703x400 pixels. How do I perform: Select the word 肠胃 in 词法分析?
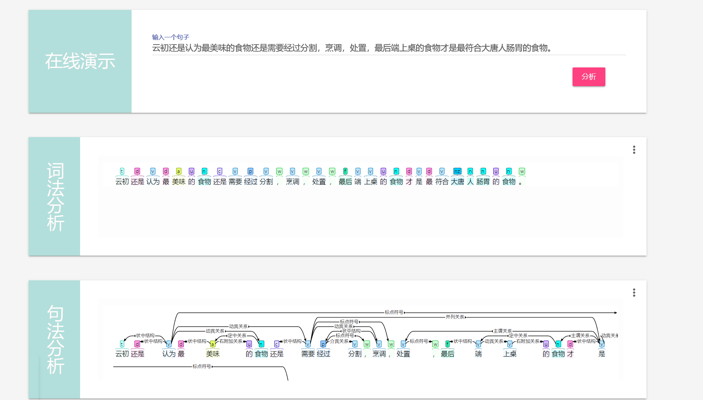483,182
